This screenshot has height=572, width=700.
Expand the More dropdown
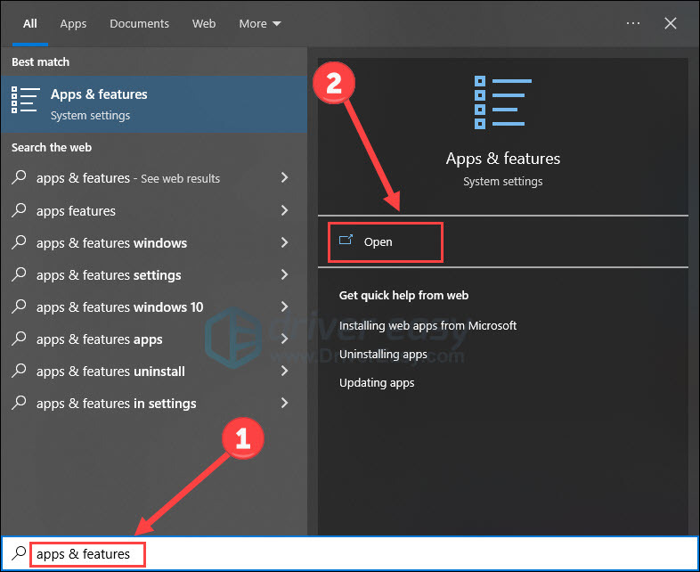click(x=260, y=24)
